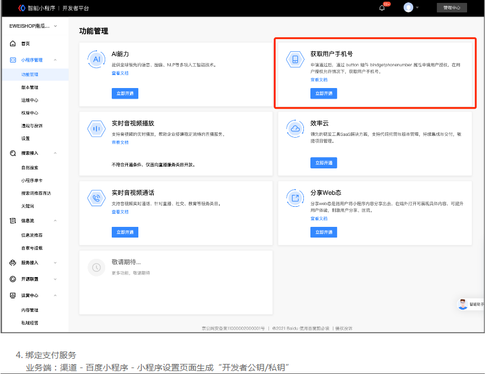Expand the 开通联盟 sidebar section
Image resolution: width=486 pixels, height=374 pixels.
click(x=56, y=279)
